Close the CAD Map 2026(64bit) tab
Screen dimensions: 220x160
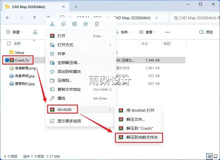64,7
